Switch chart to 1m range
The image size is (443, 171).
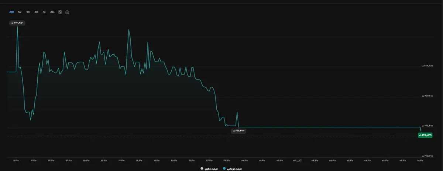(28, 12)
